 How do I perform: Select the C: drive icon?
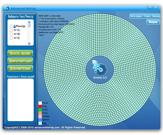tap(15, 30)
